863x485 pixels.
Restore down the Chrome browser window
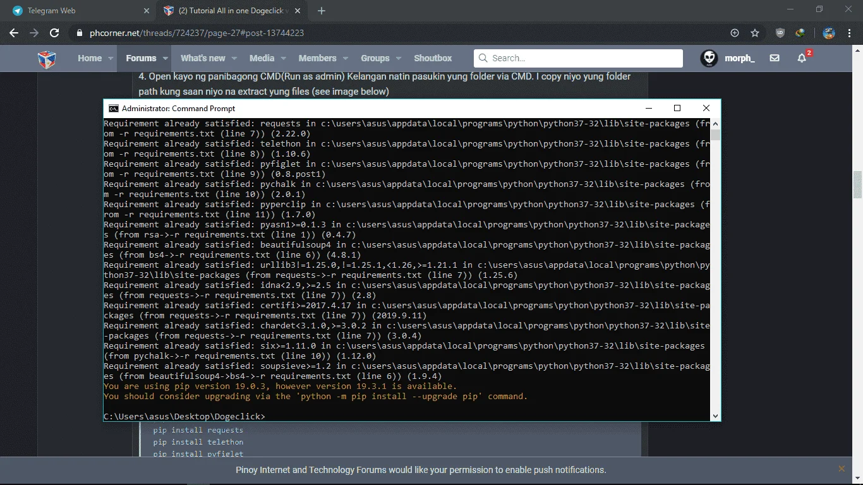tap(819, 9)
